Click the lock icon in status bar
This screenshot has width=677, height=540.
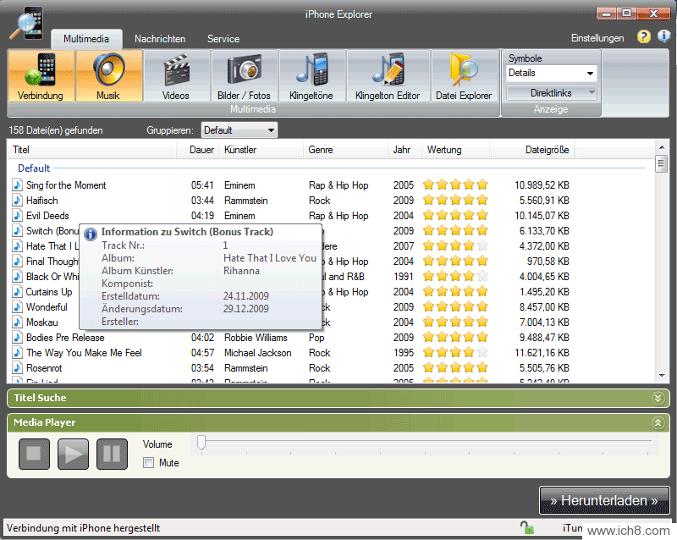tap(527, 527)
